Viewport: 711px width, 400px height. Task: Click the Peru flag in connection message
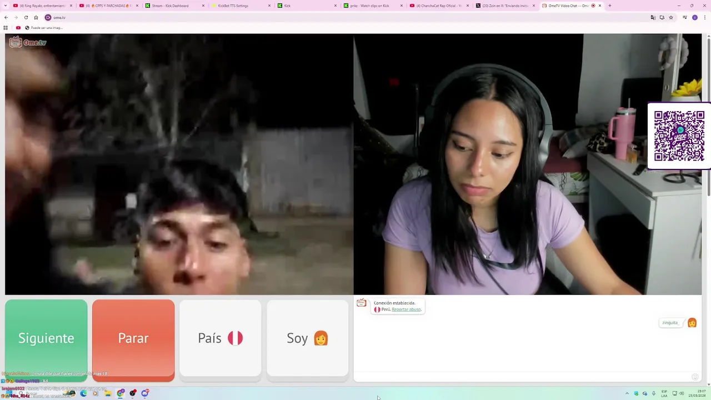coord(377,309)
